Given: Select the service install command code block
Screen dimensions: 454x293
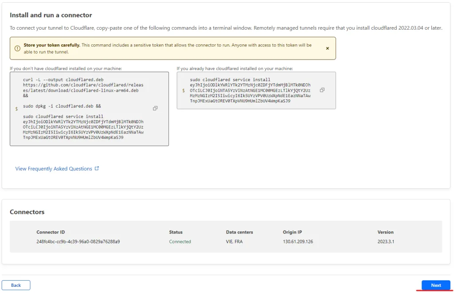Looking at the screenshot, I should (256, 90).
